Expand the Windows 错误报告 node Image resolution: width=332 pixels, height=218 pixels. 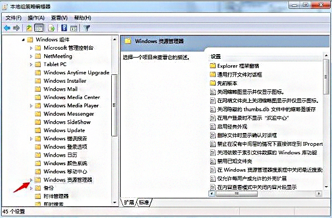(x=31, y=139)
